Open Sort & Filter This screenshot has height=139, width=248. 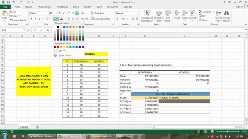(x=219, y=16)
